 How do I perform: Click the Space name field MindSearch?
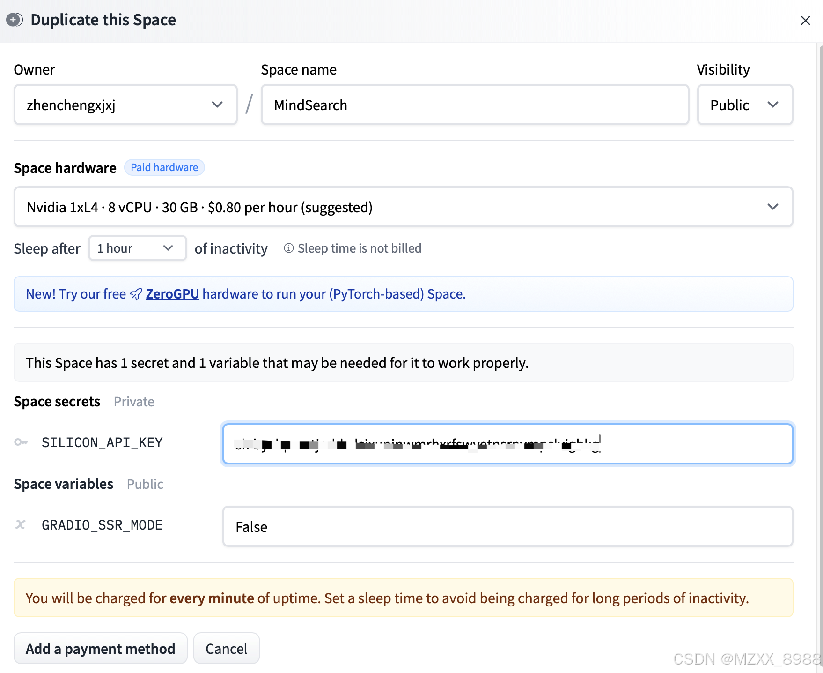474,105
